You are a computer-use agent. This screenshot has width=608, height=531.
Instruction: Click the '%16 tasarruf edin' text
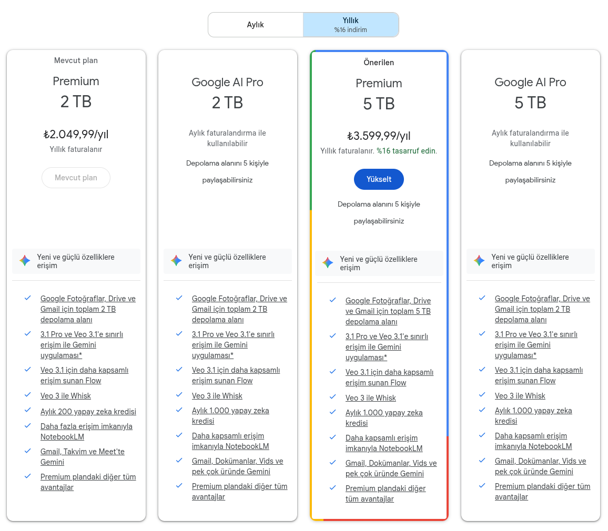tap(407, 151)
